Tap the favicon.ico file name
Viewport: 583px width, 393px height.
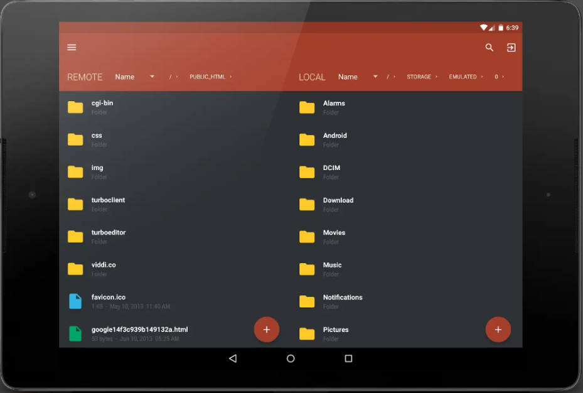coord(109,297)
